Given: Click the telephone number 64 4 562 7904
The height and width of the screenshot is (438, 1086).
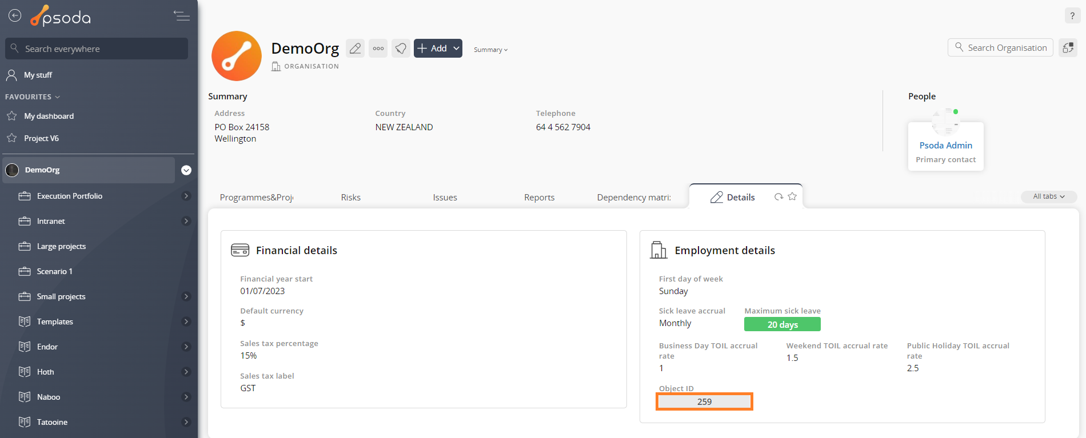Looking at the screenshot, I should click(563, 127).
